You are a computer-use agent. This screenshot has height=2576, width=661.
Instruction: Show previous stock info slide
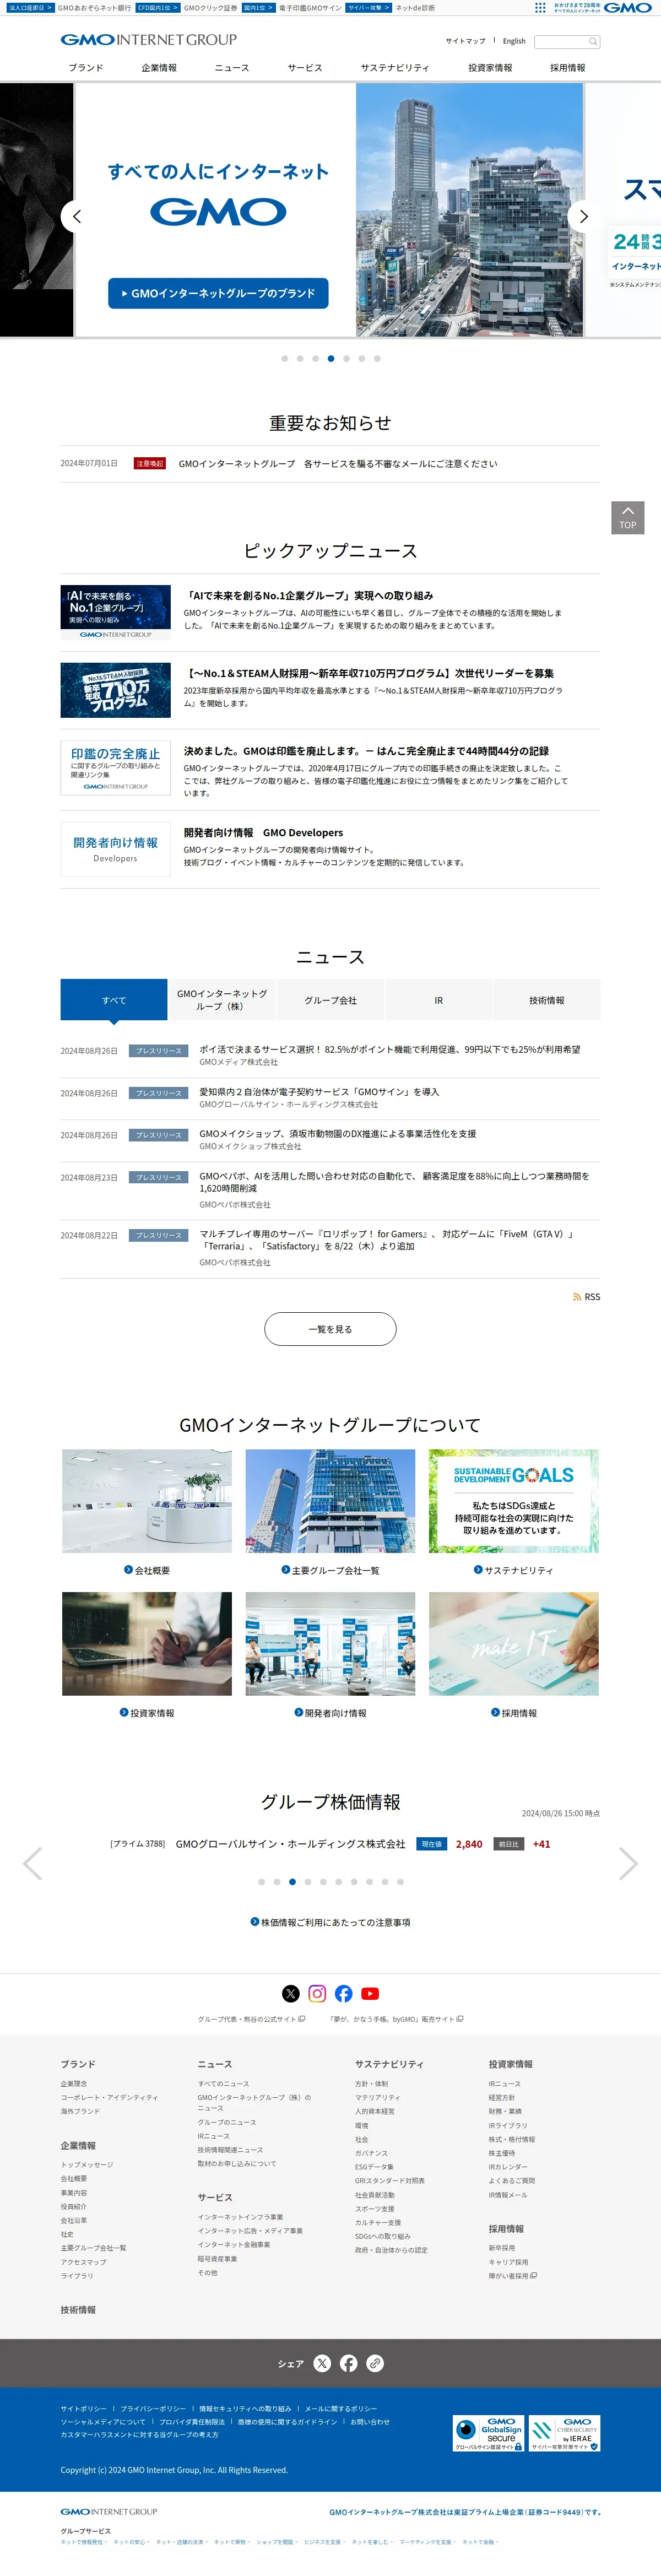(32, 1863)
